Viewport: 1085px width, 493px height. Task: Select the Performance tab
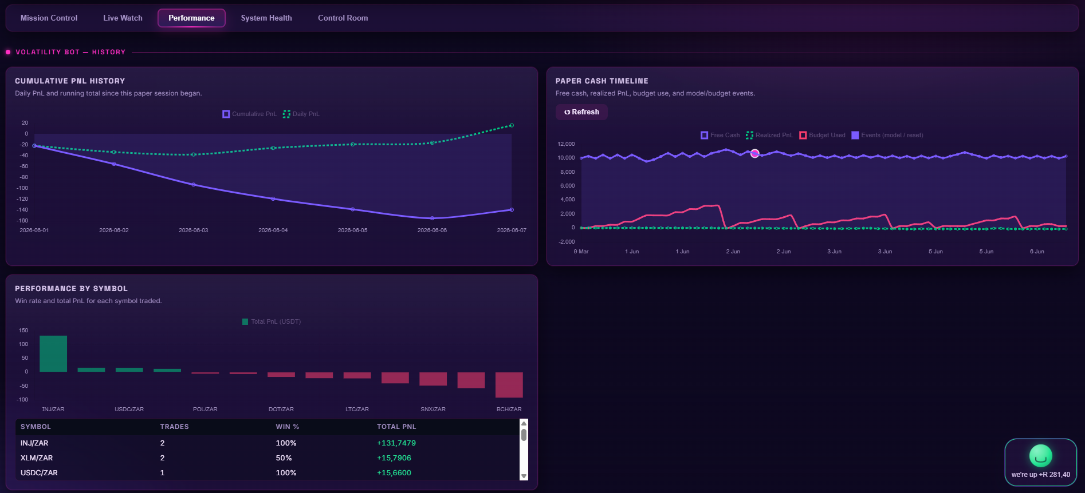click(x=191, y=18)
